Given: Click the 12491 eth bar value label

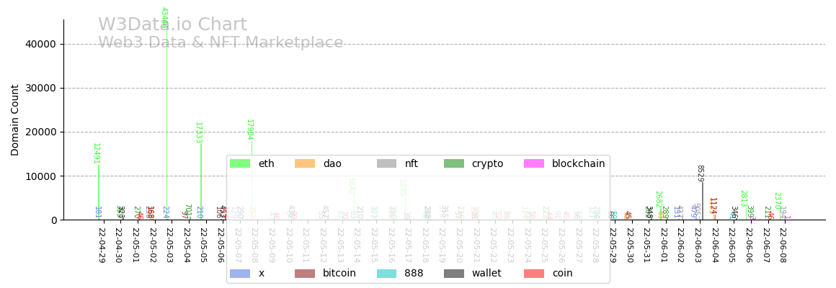Looking at the screenshot, I should (x=96, y=153).
